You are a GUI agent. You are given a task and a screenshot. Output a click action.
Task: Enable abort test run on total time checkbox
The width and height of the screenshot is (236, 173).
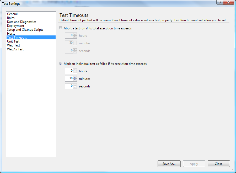[61, 28]
